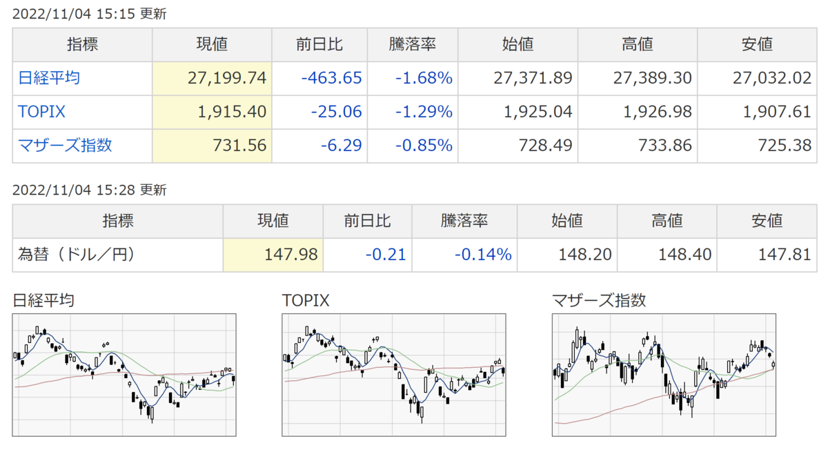Click the 騰落率 header in first table

(x=412, y=44)
